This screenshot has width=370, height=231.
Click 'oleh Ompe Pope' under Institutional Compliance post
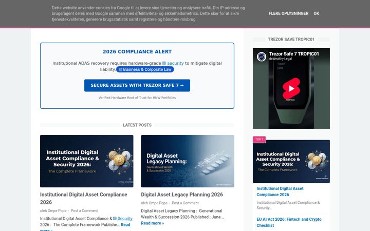tap(53, 211)
